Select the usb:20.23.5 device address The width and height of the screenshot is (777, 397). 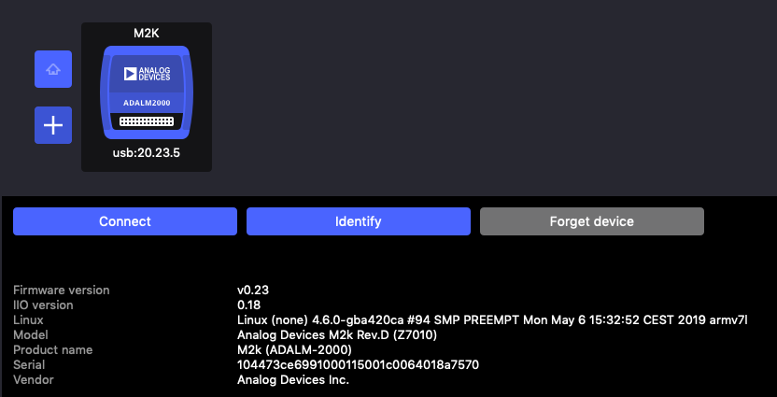point(147,153)
